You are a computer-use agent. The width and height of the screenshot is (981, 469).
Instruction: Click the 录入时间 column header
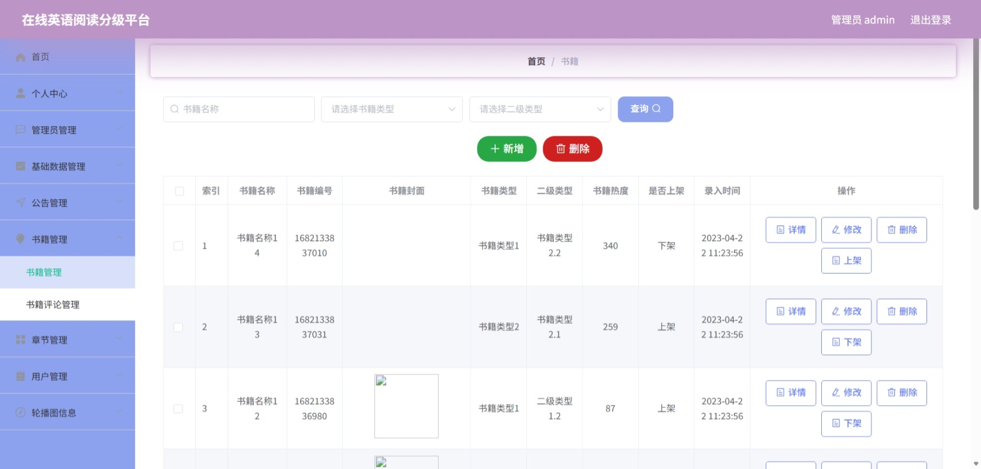(x=722, y=191)
